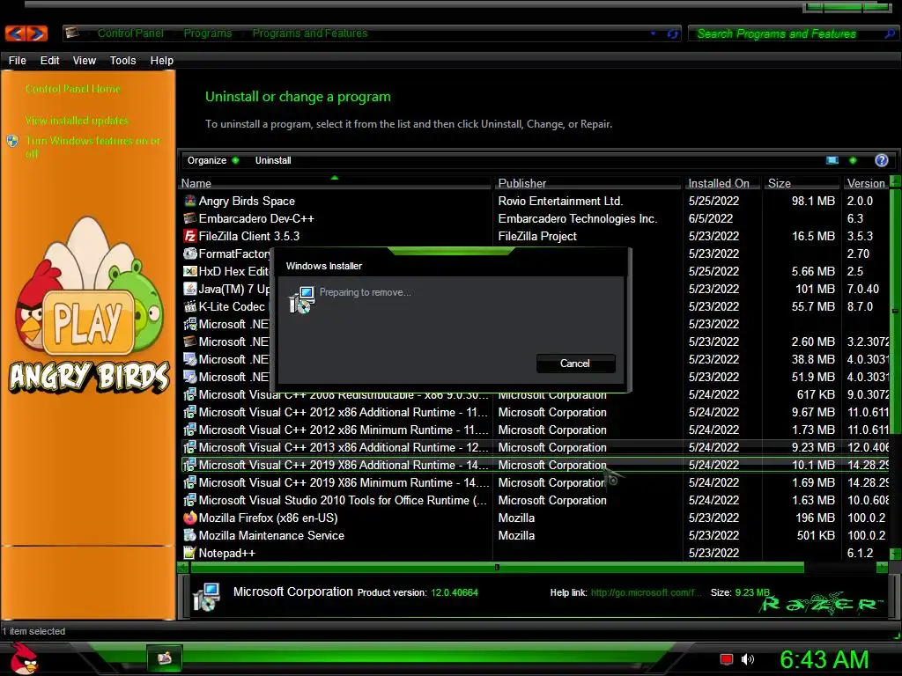This screenshot has height=676, width=902.
Task: Click the horizontal scrollbar right arrow
Action: pyautogui.click(x=882, y=568)
